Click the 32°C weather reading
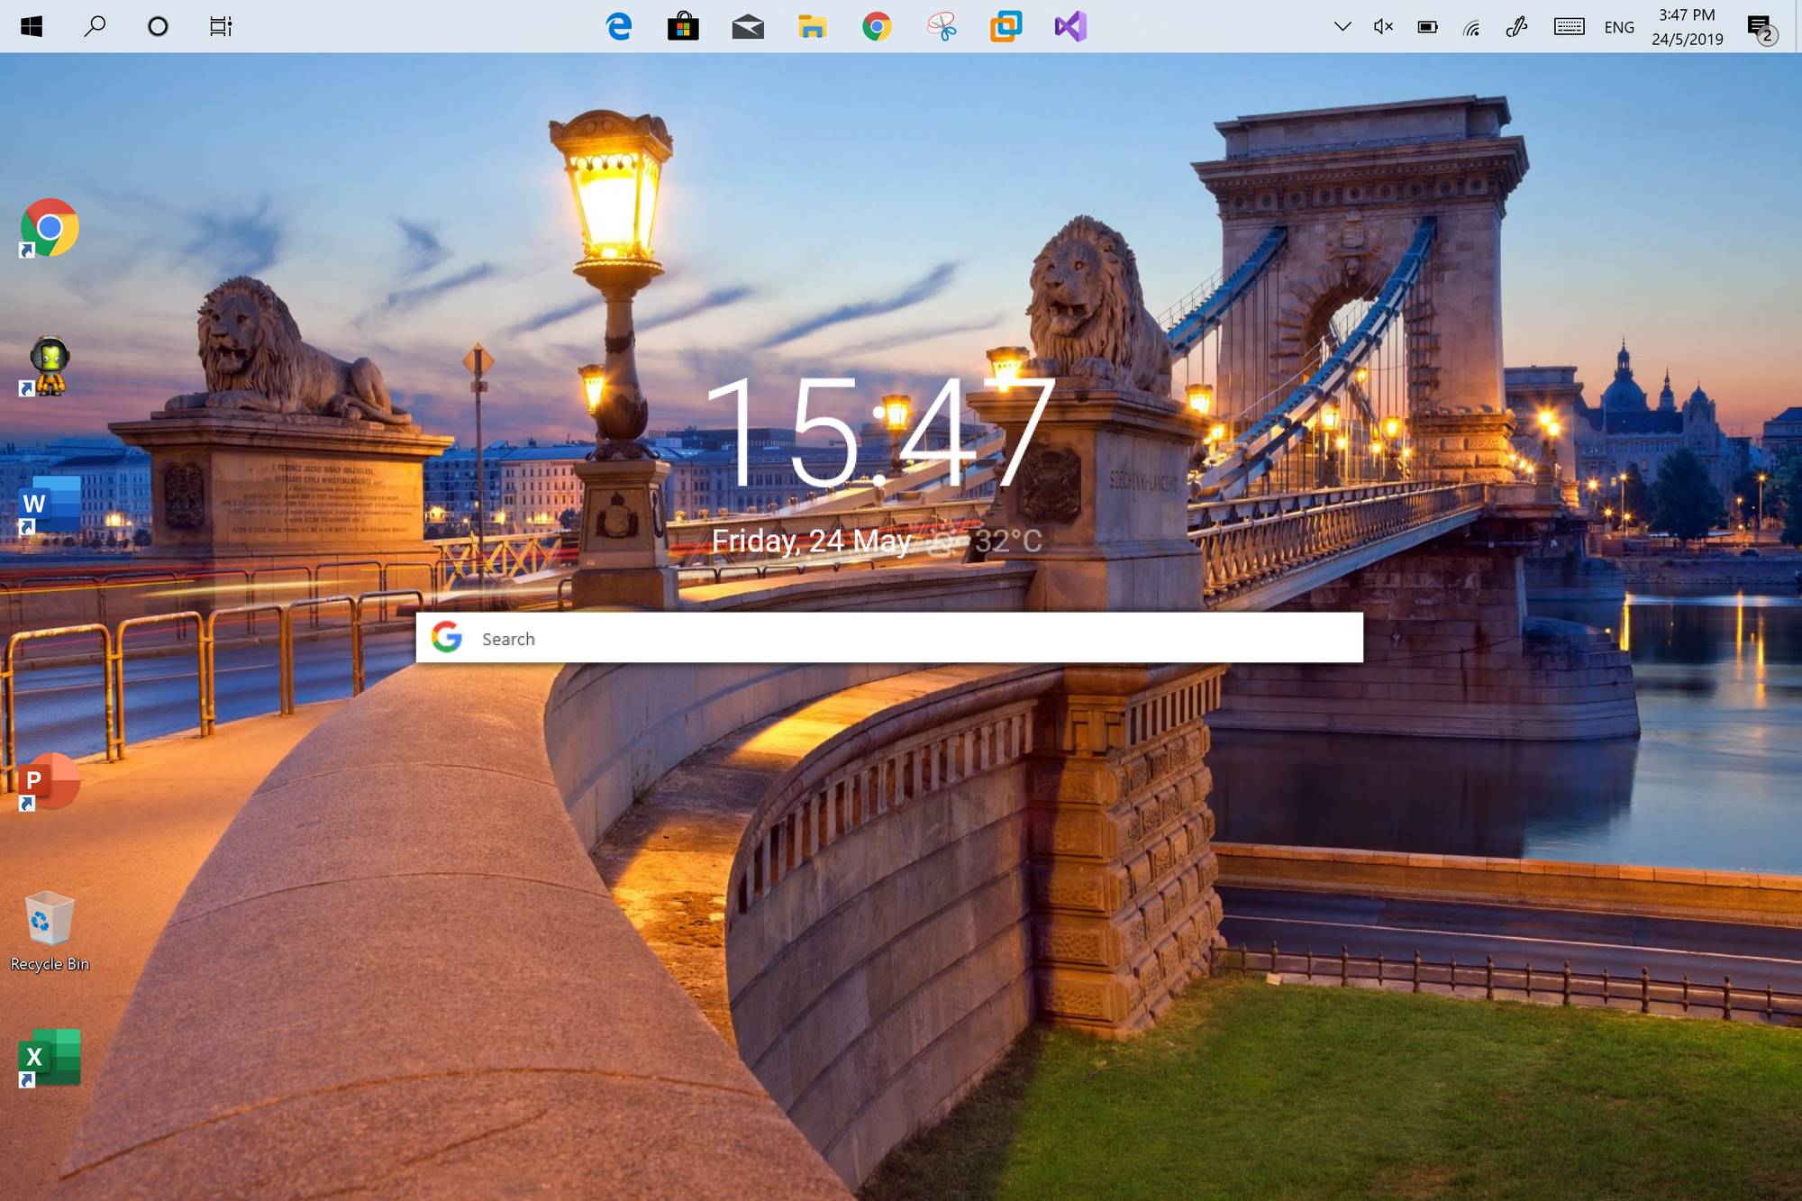 [1008, 541]
